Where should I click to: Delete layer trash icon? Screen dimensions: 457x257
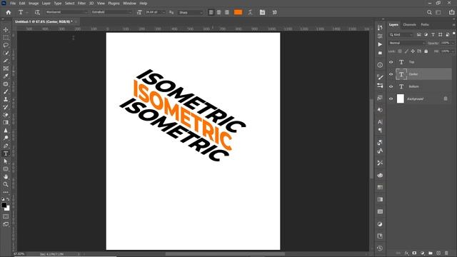446,253
